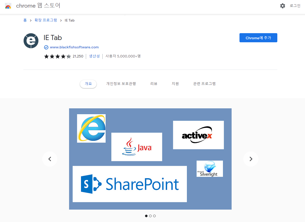Click the 로그인 link
The height and width of the screenshot is (222, 305).
[x=295, y=6]
